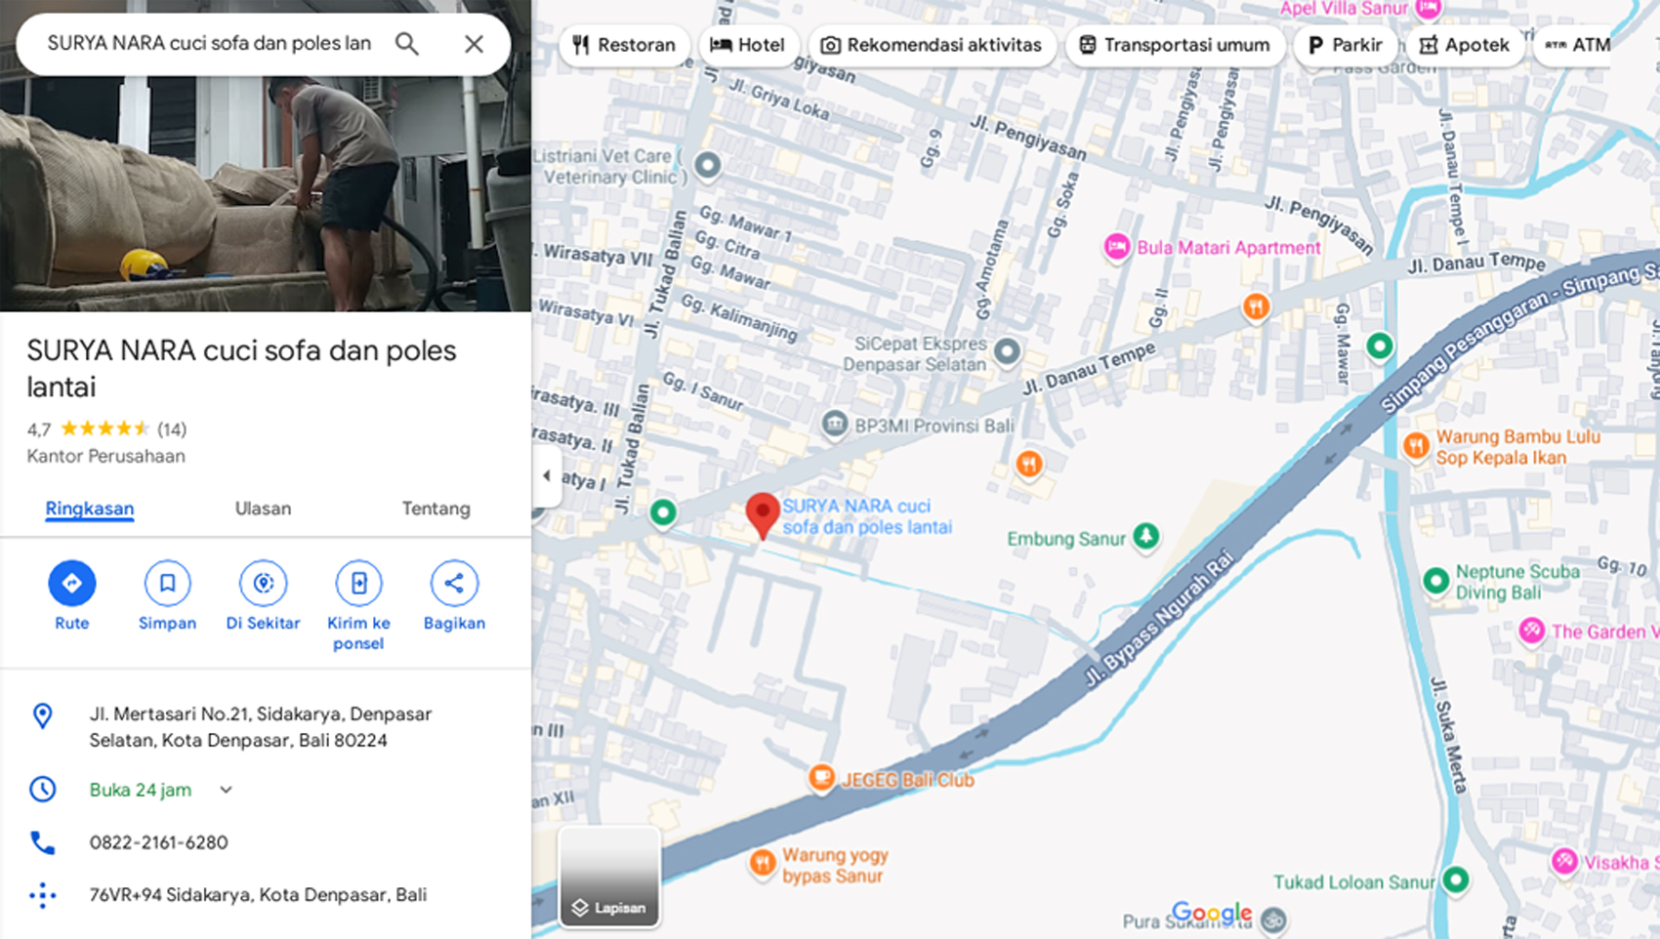Collapse the side panel arrow
Screen dimensions: 1660x939
pyautogui.click(x=547, y=476)
